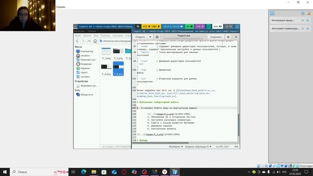Viewport: 313px width, 176px height.
Task: Switch to the VirtualBox VM taskbar icon
Action: [x=175, y=172]
